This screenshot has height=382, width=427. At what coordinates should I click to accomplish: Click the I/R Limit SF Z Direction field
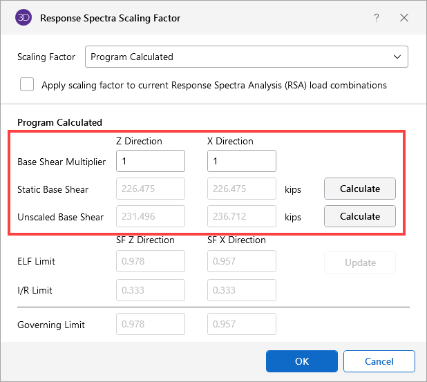point(151,290)
